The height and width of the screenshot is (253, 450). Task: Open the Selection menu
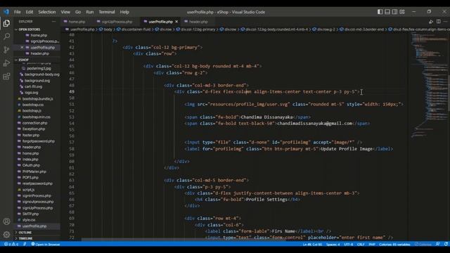[47, 12]
